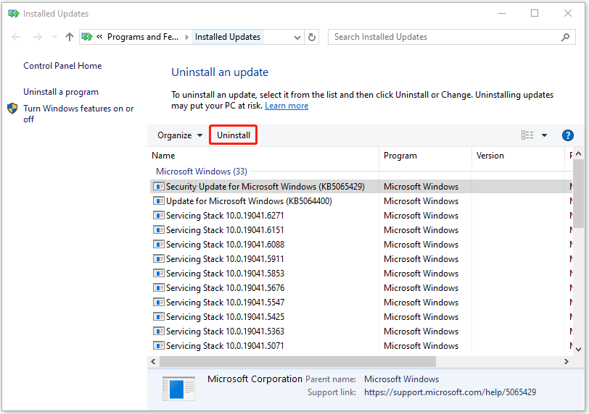The image size is (589, 414).
Task: Click the Installed Updates title bar icon
Action: (14, 14)
